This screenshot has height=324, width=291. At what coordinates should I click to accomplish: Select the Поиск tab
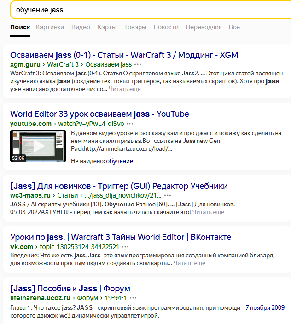(20, 27)
